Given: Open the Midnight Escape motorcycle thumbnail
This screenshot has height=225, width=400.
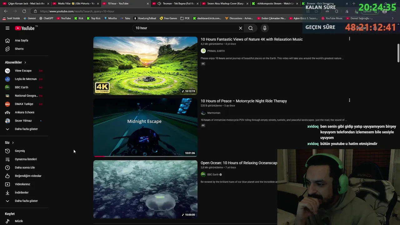Looking at the screenshot, I should tap(145, 127).
